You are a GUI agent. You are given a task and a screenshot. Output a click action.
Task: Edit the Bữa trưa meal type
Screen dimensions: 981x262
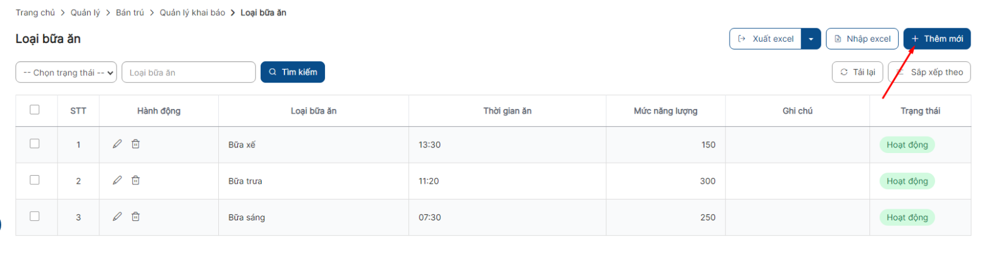[x=117, y=180]
